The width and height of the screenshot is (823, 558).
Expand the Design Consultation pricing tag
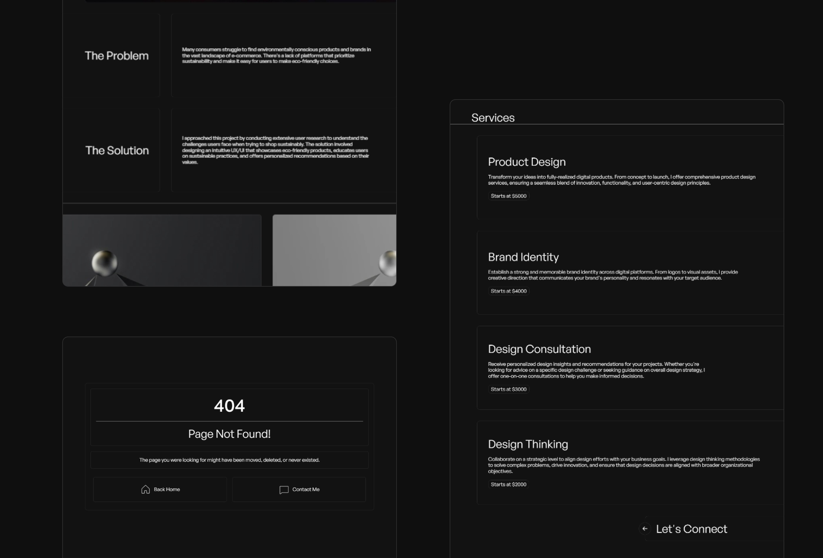pos(509,389)
